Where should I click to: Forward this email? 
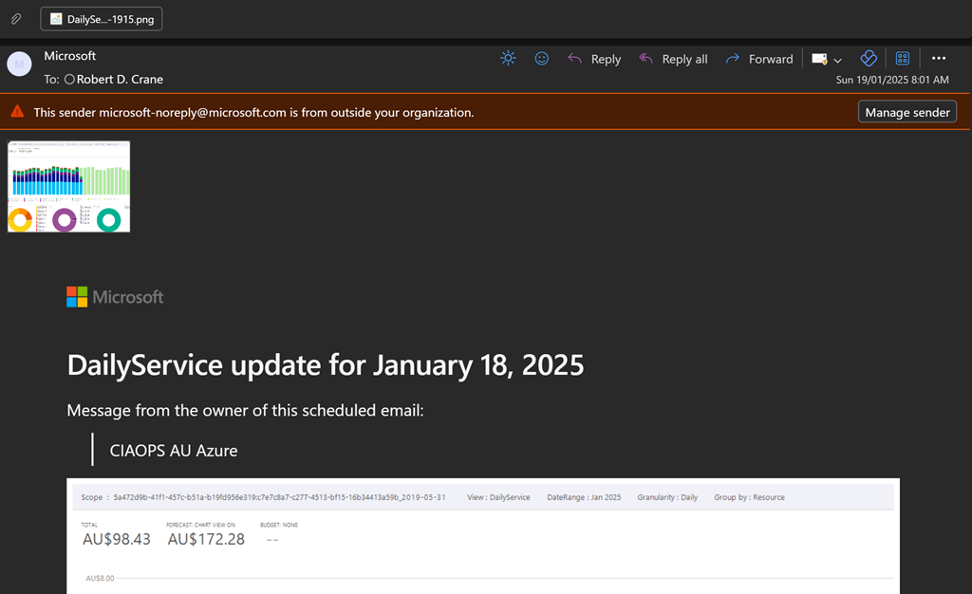[x=758, y=59]
